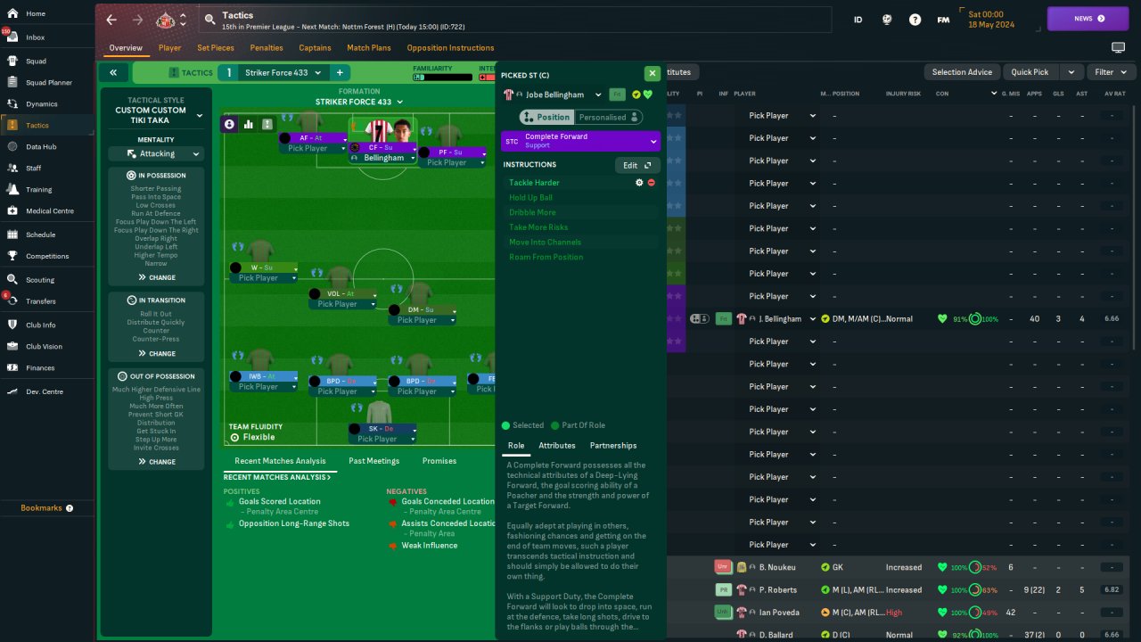Click the date Sat 18 May 2024
The image size is (1141, 642).
(x=991, y=20)
